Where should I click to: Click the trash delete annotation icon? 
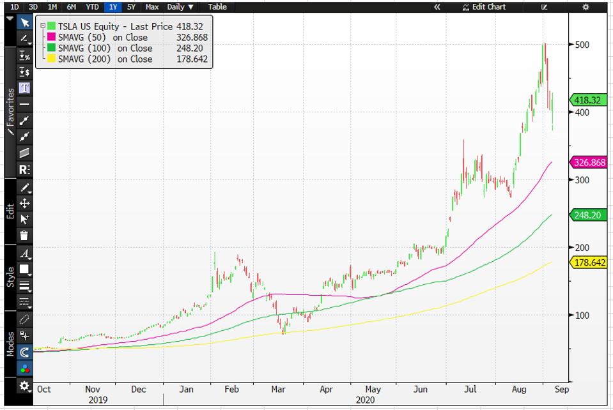tap(24, 236)
